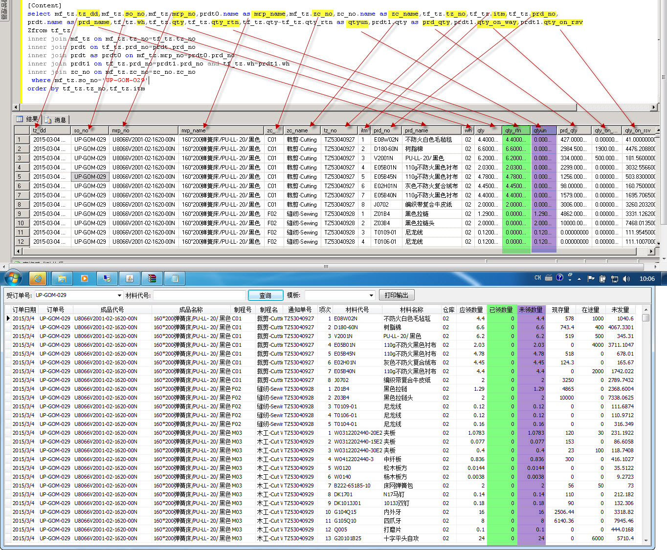667x550 pixels.
Task: Click the 查询 query button
Action: pyautogui.click(x=266, y=296)
